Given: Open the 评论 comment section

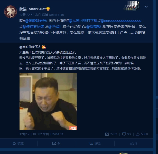Looking at the screenshot, I should [95, 143].
